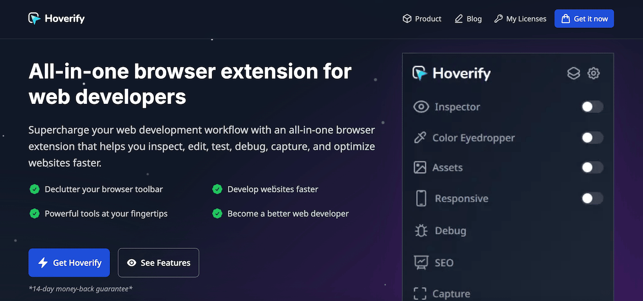Click the Get Hoverify button
Viewport: 643px width, 301px height.
click(69, 262)
